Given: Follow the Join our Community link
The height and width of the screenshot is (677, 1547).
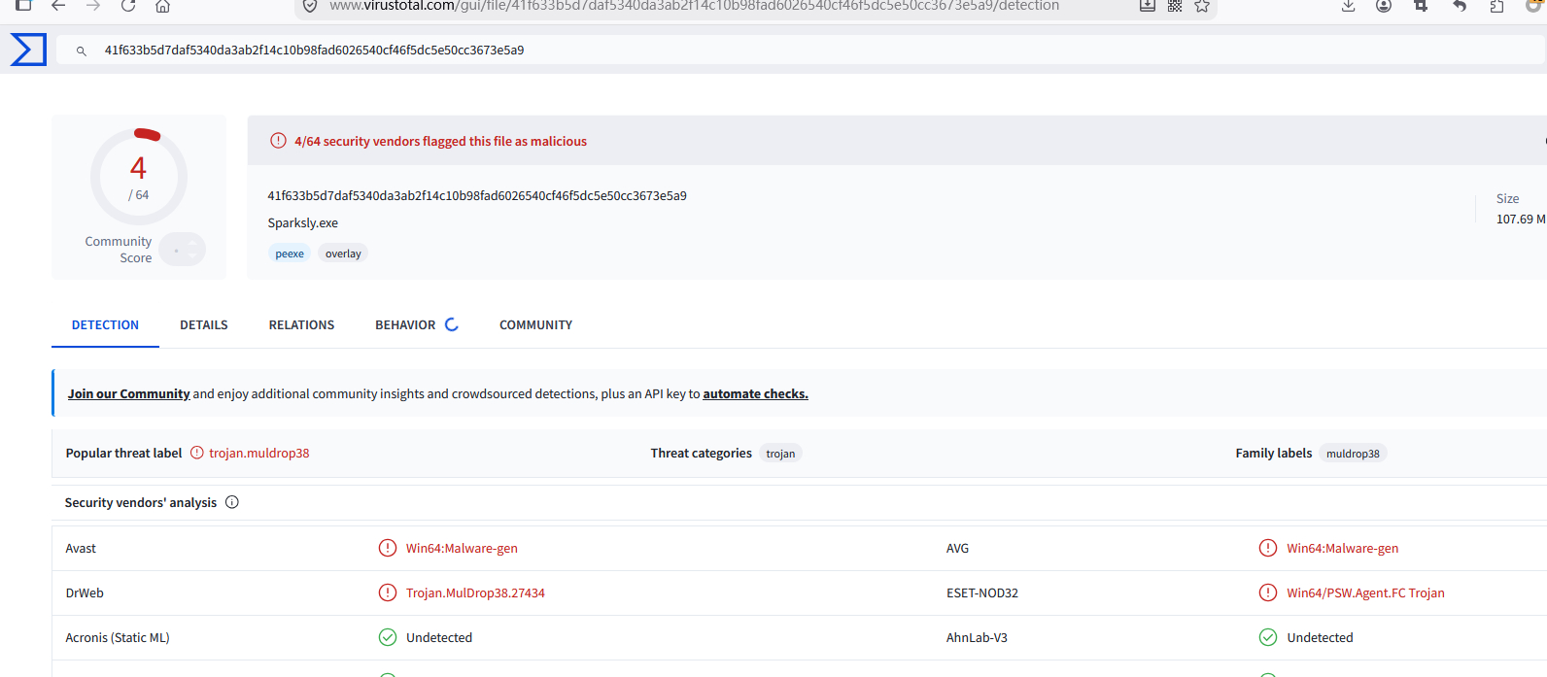Looking at the screenshot, I should (128, 394).
